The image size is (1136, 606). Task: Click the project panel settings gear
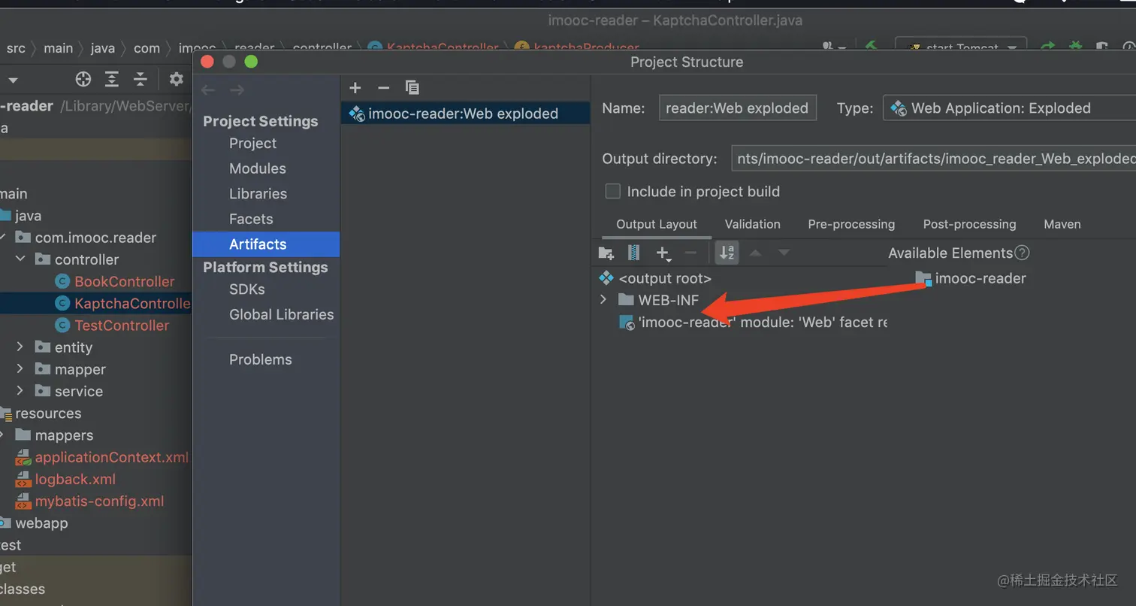pyautogui.click(x=176, y=79)
